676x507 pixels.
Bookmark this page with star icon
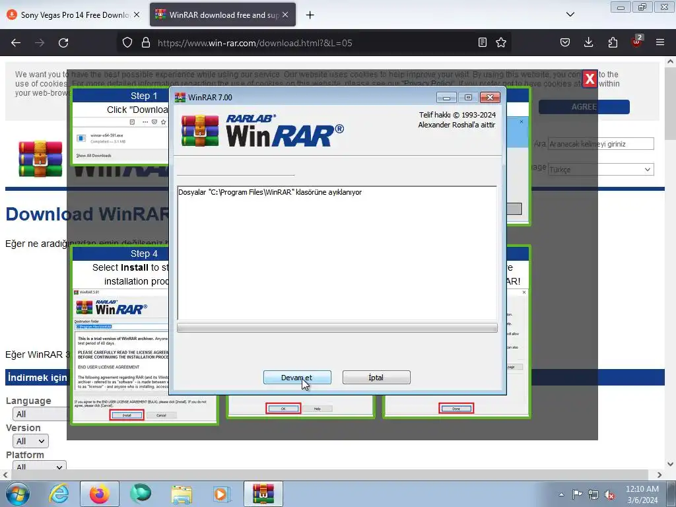pyautogui.click(x=501, y=42)
